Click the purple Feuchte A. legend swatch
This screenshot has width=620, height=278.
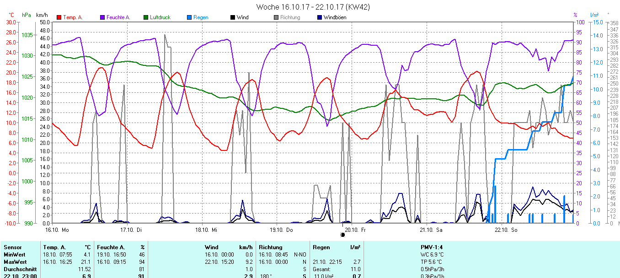102,17
